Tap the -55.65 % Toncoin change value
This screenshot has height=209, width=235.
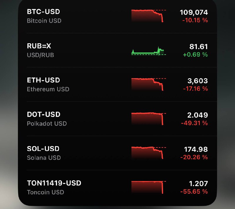click(x=195, y=191)
